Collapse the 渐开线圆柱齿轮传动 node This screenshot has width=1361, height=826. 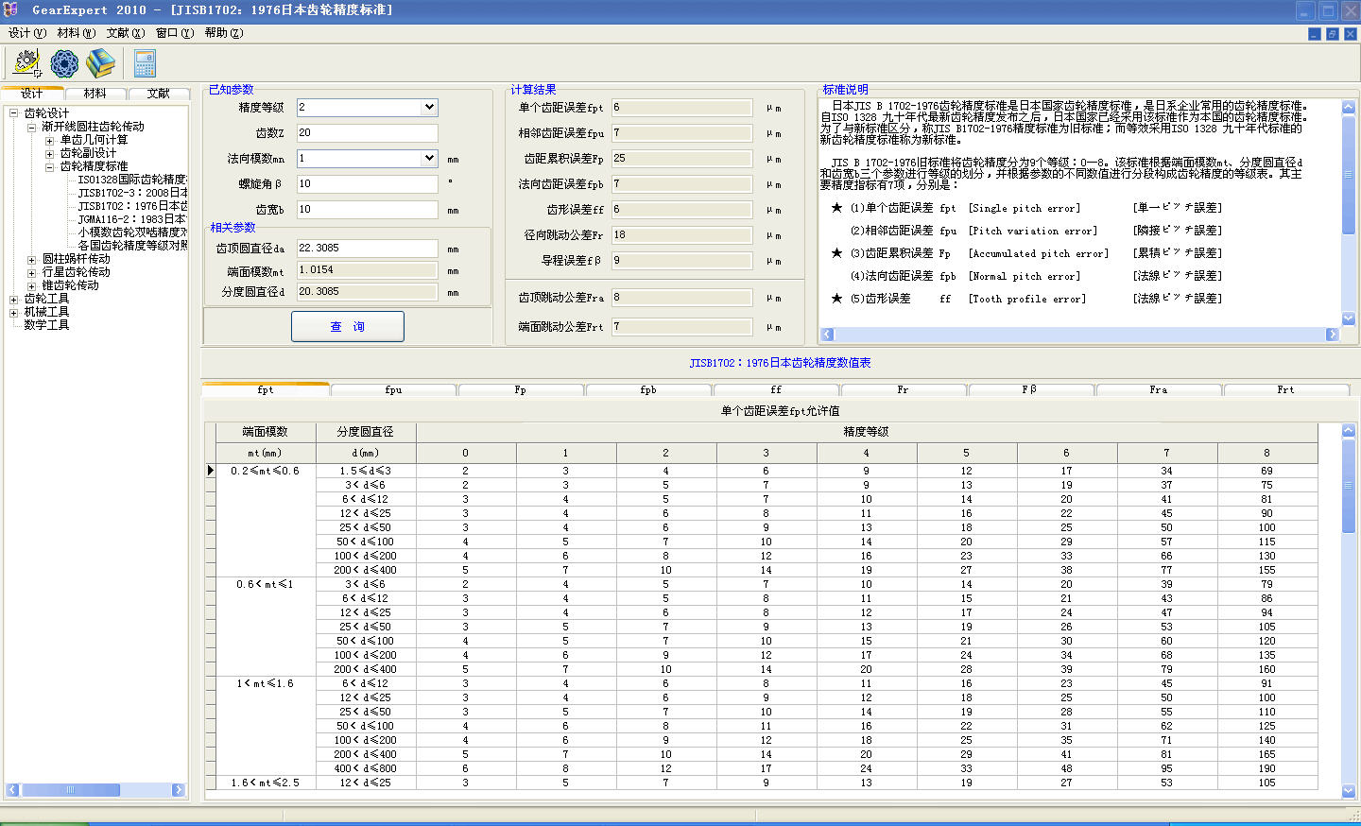pos(31,127)
